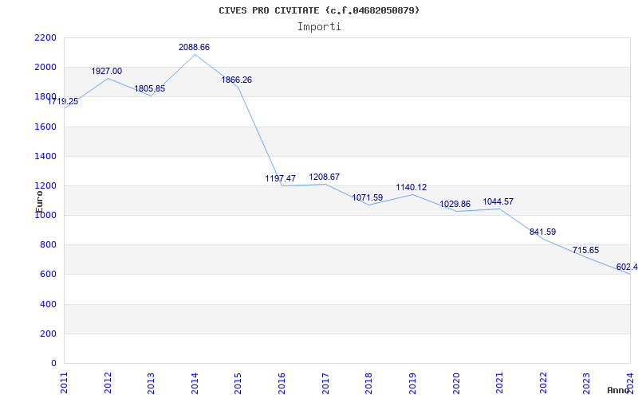Click the 1140.12 data label
This screenshot has height=398, width=638.
[x=411, y=188]
